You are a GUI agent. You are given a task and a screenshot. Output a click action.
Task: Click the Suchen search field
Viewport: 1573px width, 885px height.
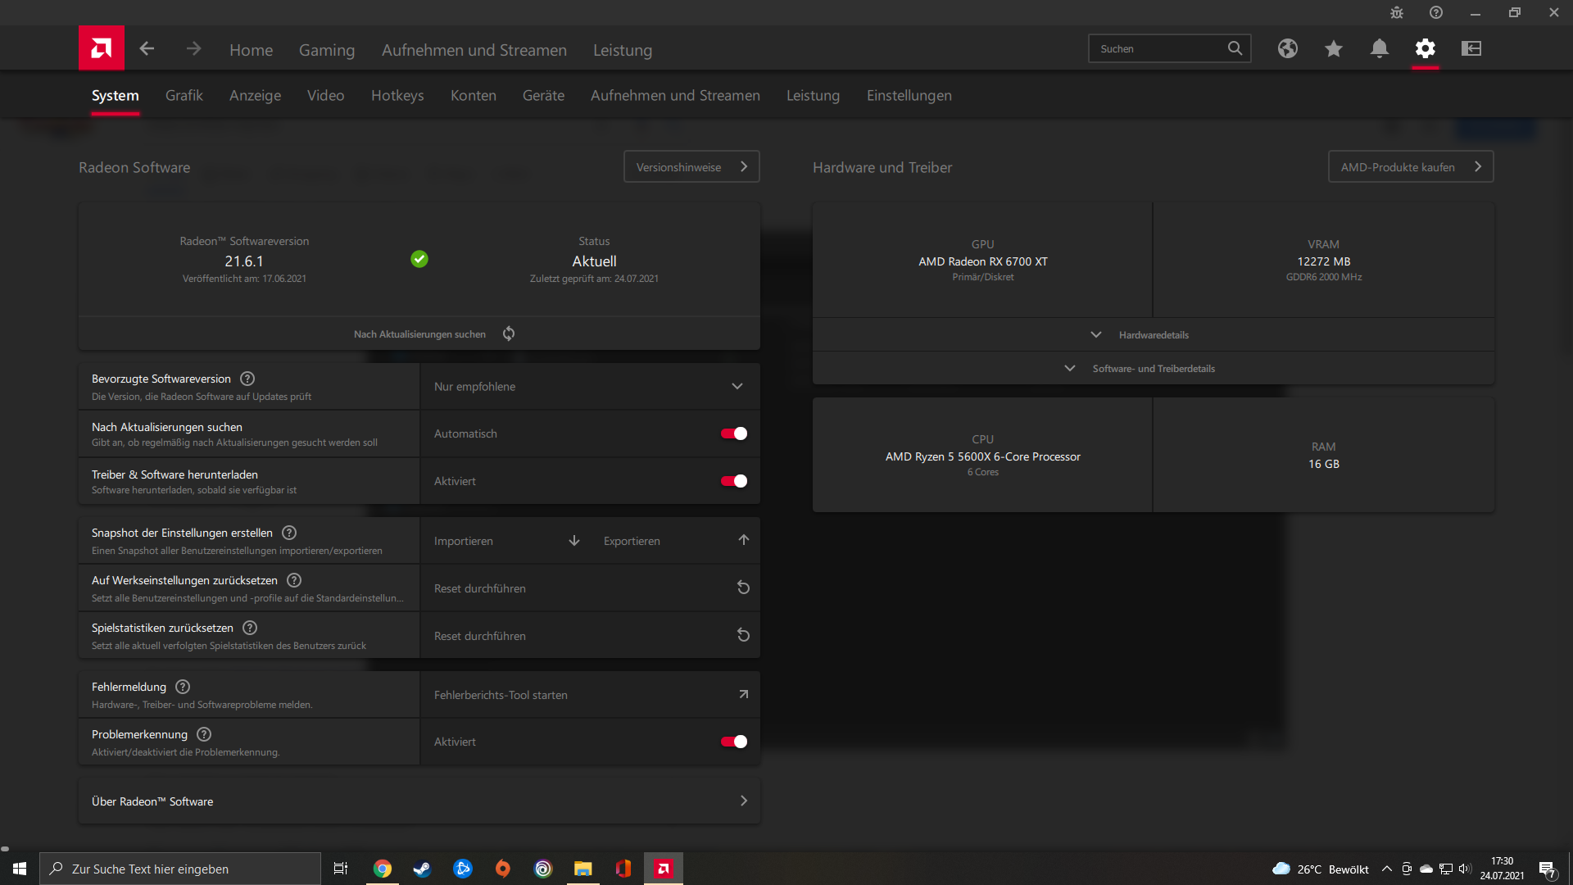coord(1170,48)
